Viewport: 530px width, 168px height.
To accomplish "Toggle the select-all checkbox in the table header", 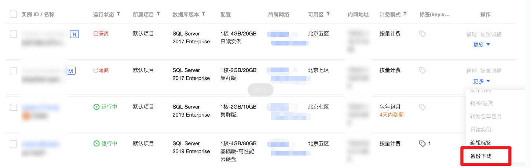I will click(14, 14).
